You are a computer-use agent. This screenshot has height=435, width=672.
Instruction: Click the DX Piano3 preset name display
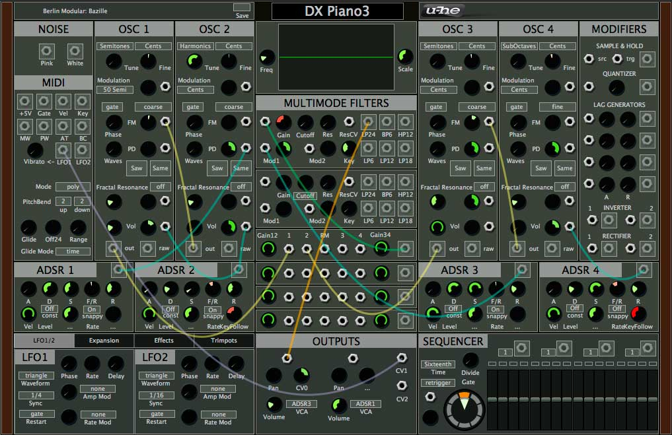(x=337, y=11)
